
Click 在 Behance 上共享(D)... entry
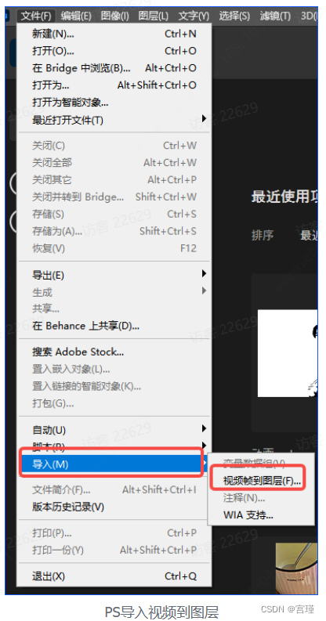[114, 326]
